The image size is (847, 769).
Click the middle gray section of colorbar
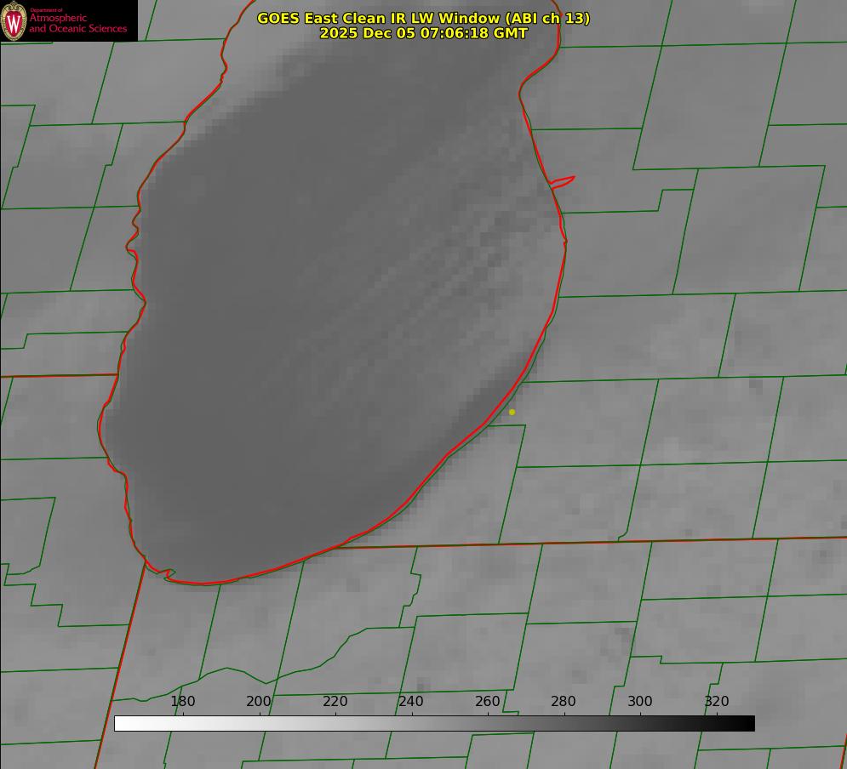[x=434, y=723]
